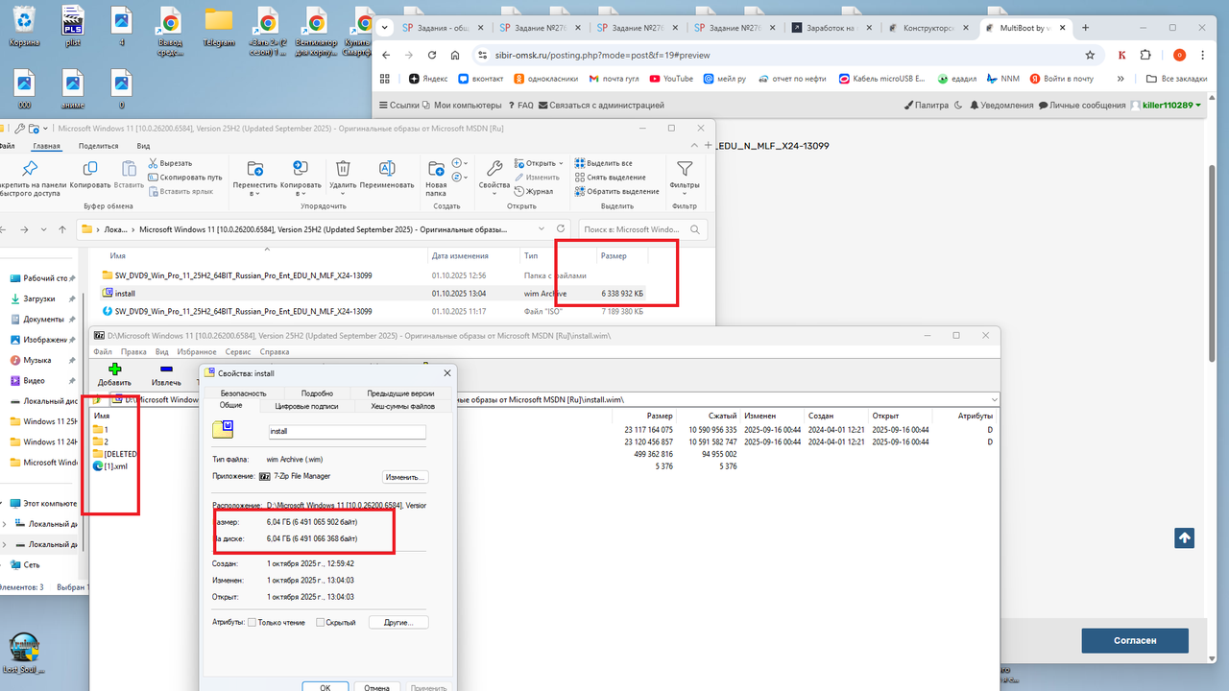This screenshot has height=691, width=1229.
Task: Open the Уведомления forum link
Action: pyautogui.click(x=1001, y=105)
